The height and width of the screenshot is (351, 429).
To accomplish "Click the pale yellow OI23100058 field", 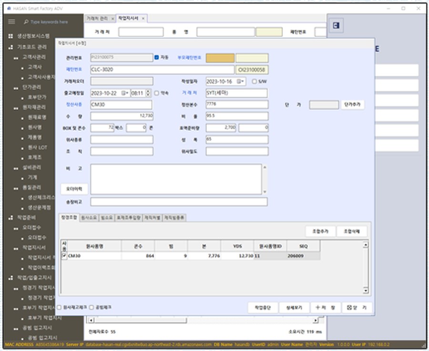I will (252, 70).
